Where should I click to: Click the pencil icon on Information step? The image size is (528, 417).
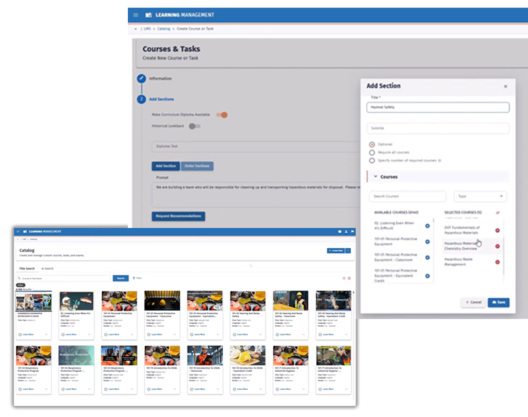click(141, 79)
